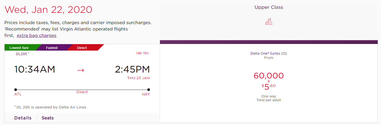Screen dimensions: 381x125
Task: Follow the extra bag charges link
Action: point(37,35)
